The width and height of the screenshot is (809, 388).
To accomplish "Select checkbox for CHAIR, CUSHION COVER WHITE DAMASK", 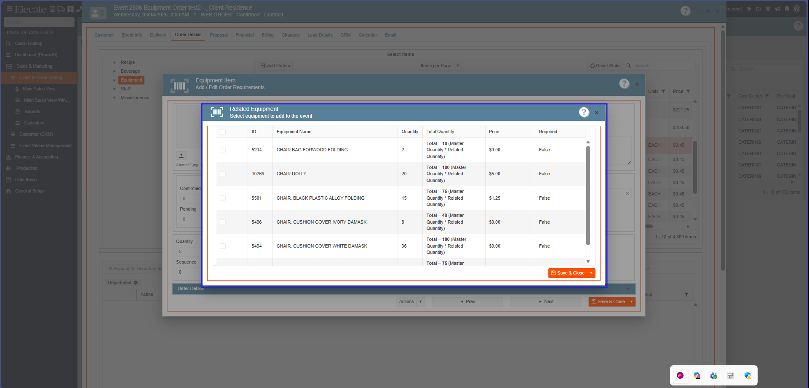I will point(223,246).
